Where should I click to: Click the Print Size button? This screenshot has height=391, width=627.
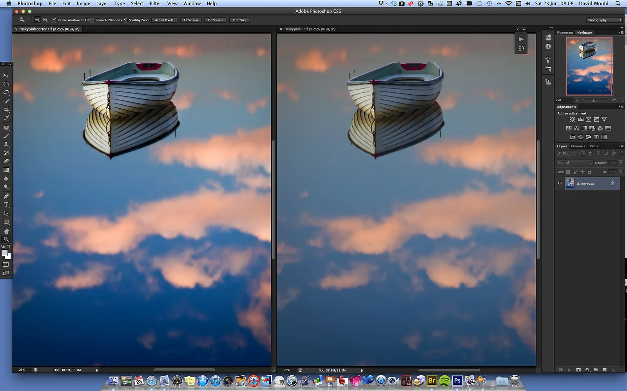click(x=239, y=20)
